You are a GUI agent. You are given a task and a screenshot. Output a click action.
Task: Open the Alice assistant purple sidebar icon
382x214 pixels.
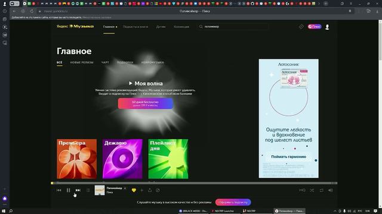(5, 199)
